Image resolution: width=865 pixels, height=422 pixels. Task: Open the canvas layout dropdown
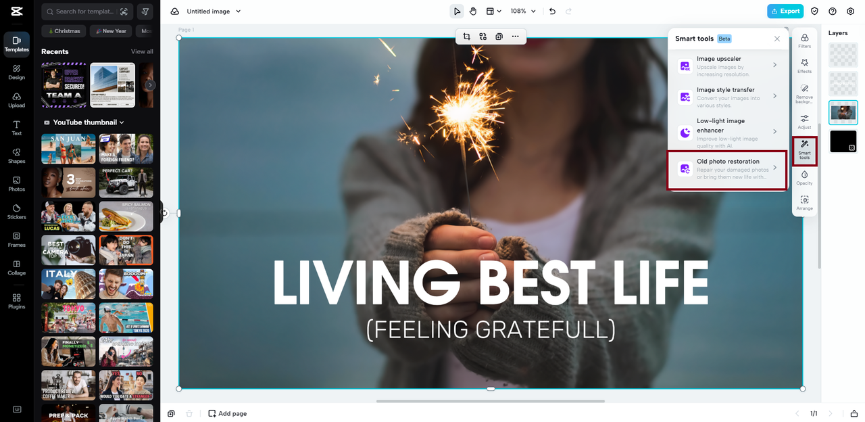click(494, 11)
